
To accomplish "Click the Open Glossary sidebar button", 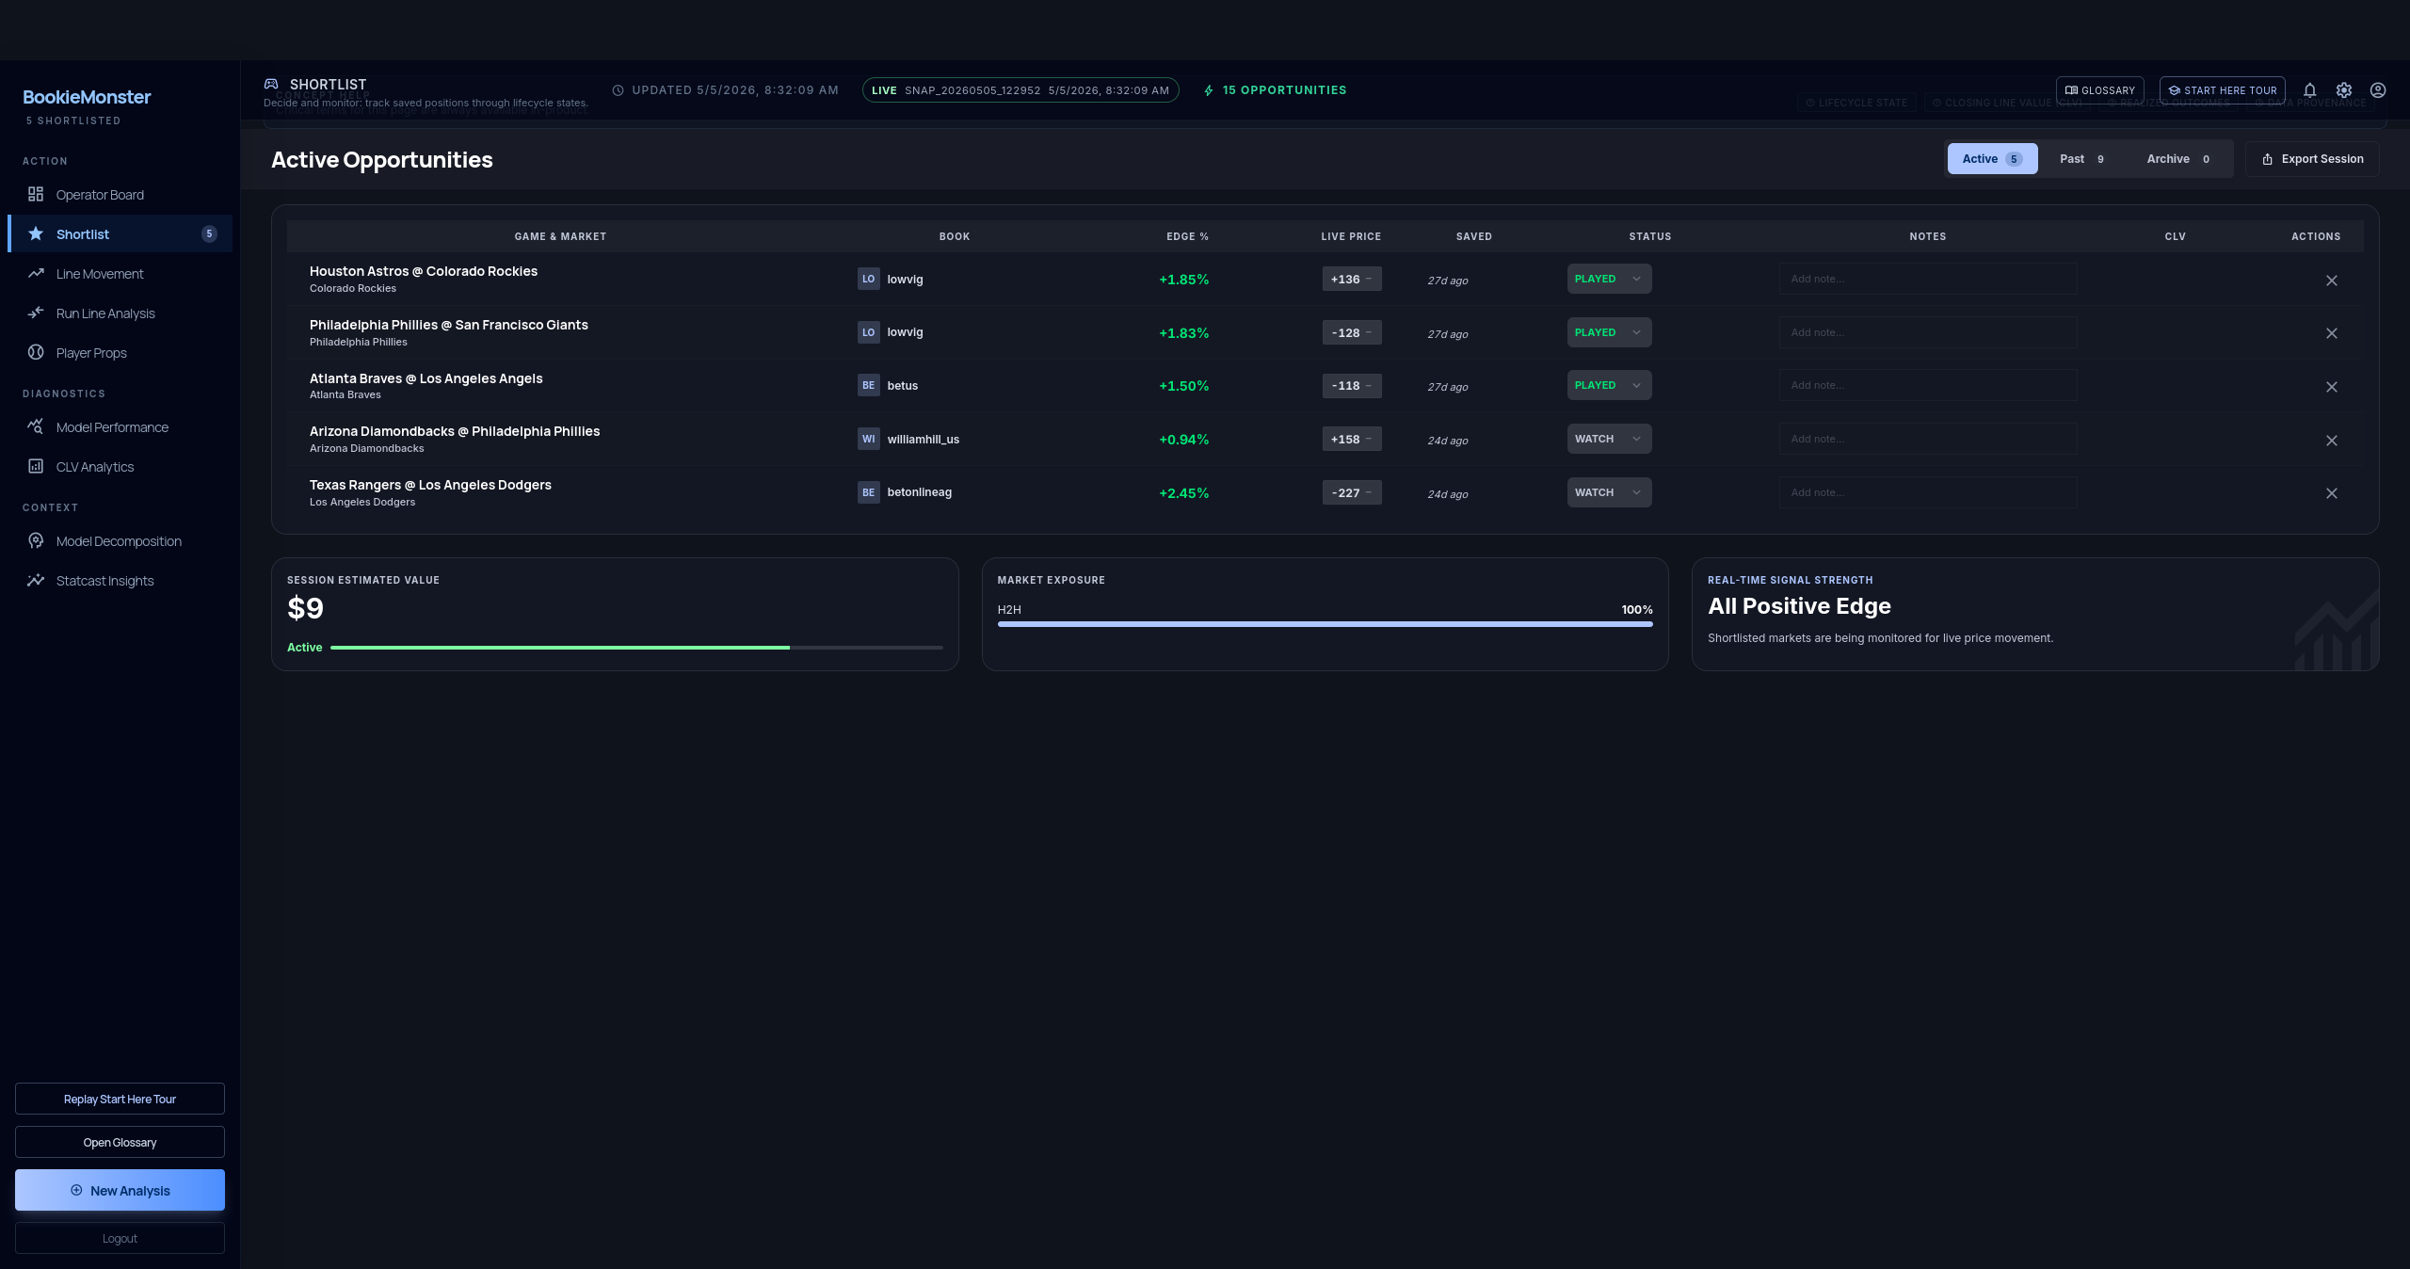I will [x=120, y=1142].
